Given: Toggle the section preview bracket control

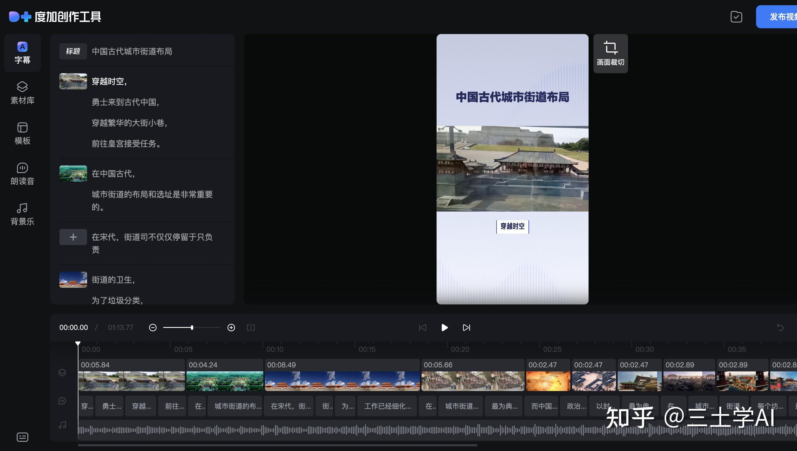Looking at the screenshot, I should click(x=251, y=327).
